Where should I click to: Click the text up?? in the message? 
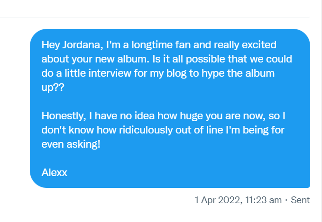[53, 89]
